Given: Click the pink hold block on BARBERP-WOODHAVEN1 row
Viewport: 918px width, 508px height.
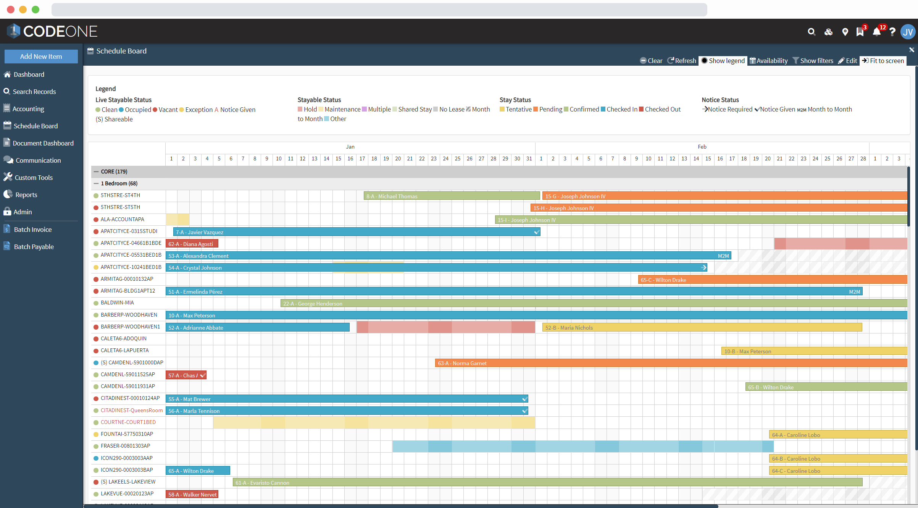Looking at the screenshot, I should [x=446, y=327].
